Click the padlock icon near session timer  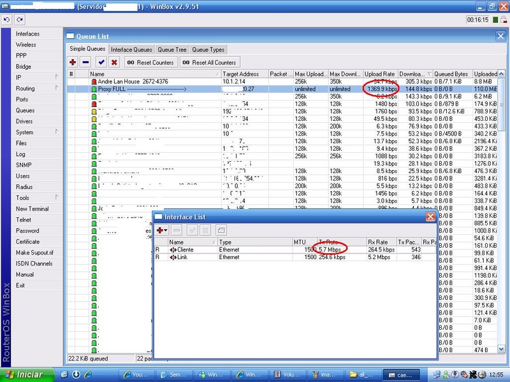coord(504,20)
